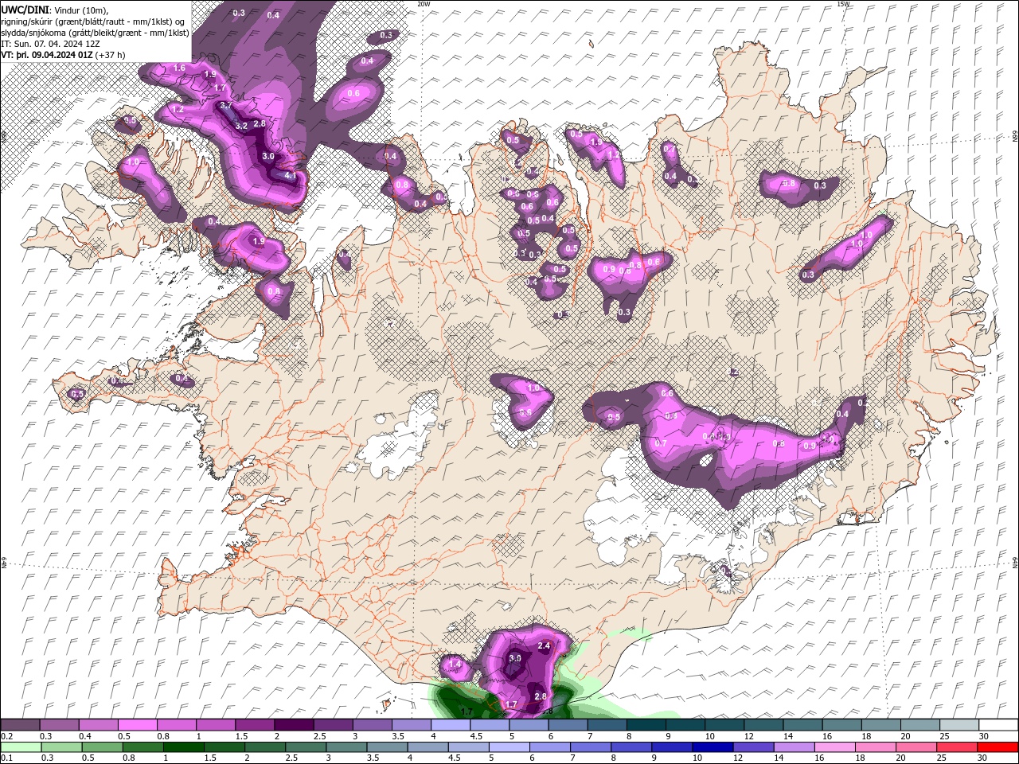This screenshot has height=764, width=1019.
Task: Pick the red 30 swatch in rain legend
Action: [x=997, y=748]
